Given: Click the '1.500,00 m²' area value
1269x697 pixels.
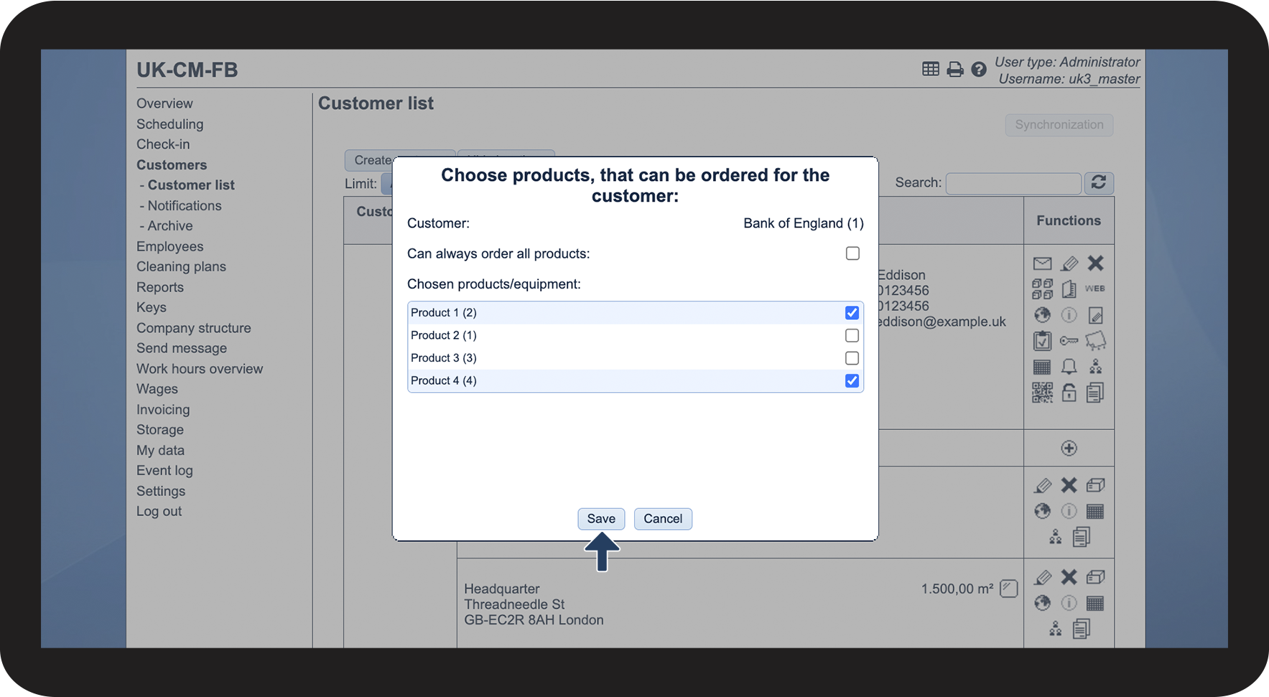Looking at the screenshot, I should pyautogui.click(x=957, y=589).
